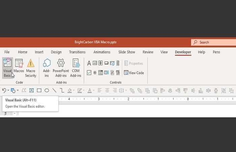Open the Add-ins store button
Image resolution: width=236 pixels, height=152 pixels.
click(47, 68)
